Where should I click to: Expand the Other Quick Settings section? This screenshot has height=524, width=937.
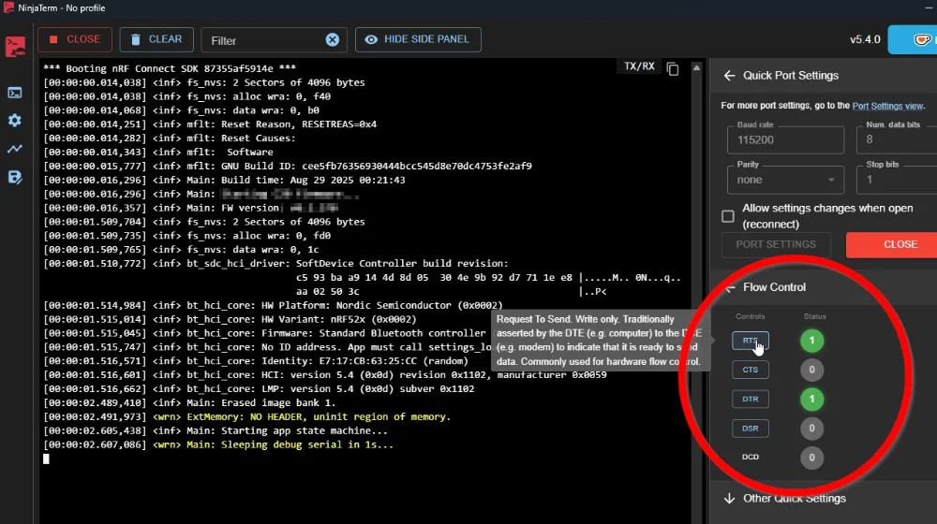tap(729, 498)
